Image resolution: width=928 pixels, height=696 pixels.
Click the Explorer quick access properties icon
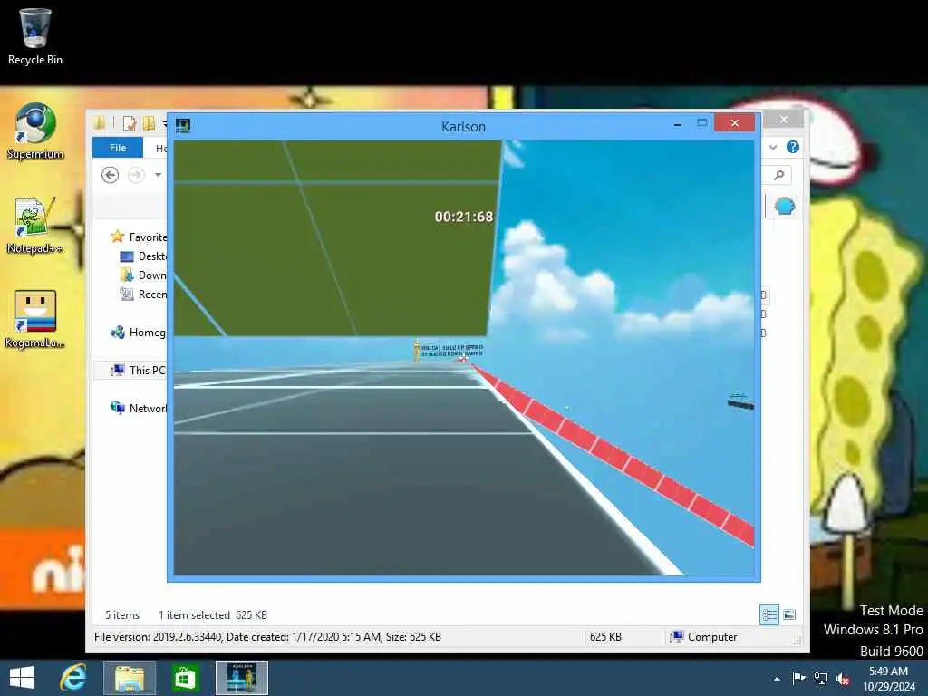(129, 123)
